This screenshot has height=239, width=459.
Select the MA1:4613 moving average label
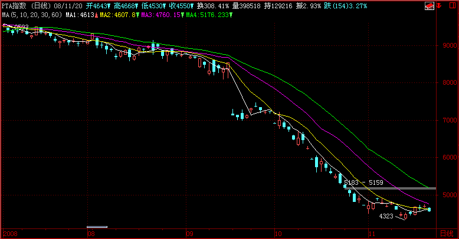81,15
